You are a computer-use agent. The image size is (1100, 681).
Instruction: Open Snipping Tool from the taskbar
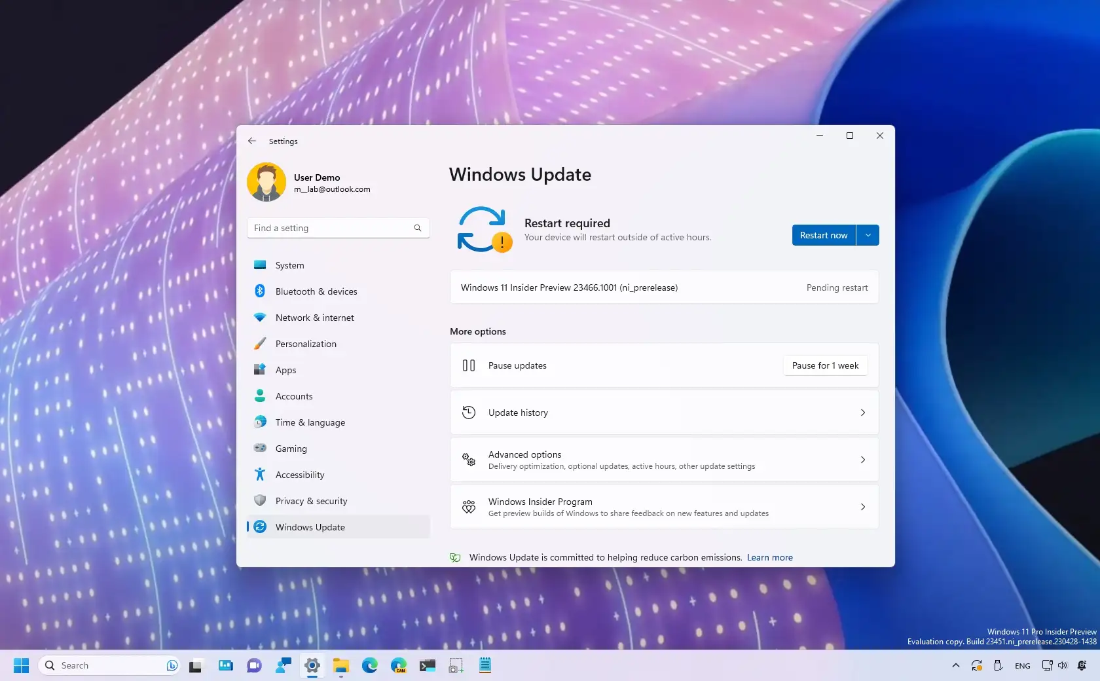456,665
